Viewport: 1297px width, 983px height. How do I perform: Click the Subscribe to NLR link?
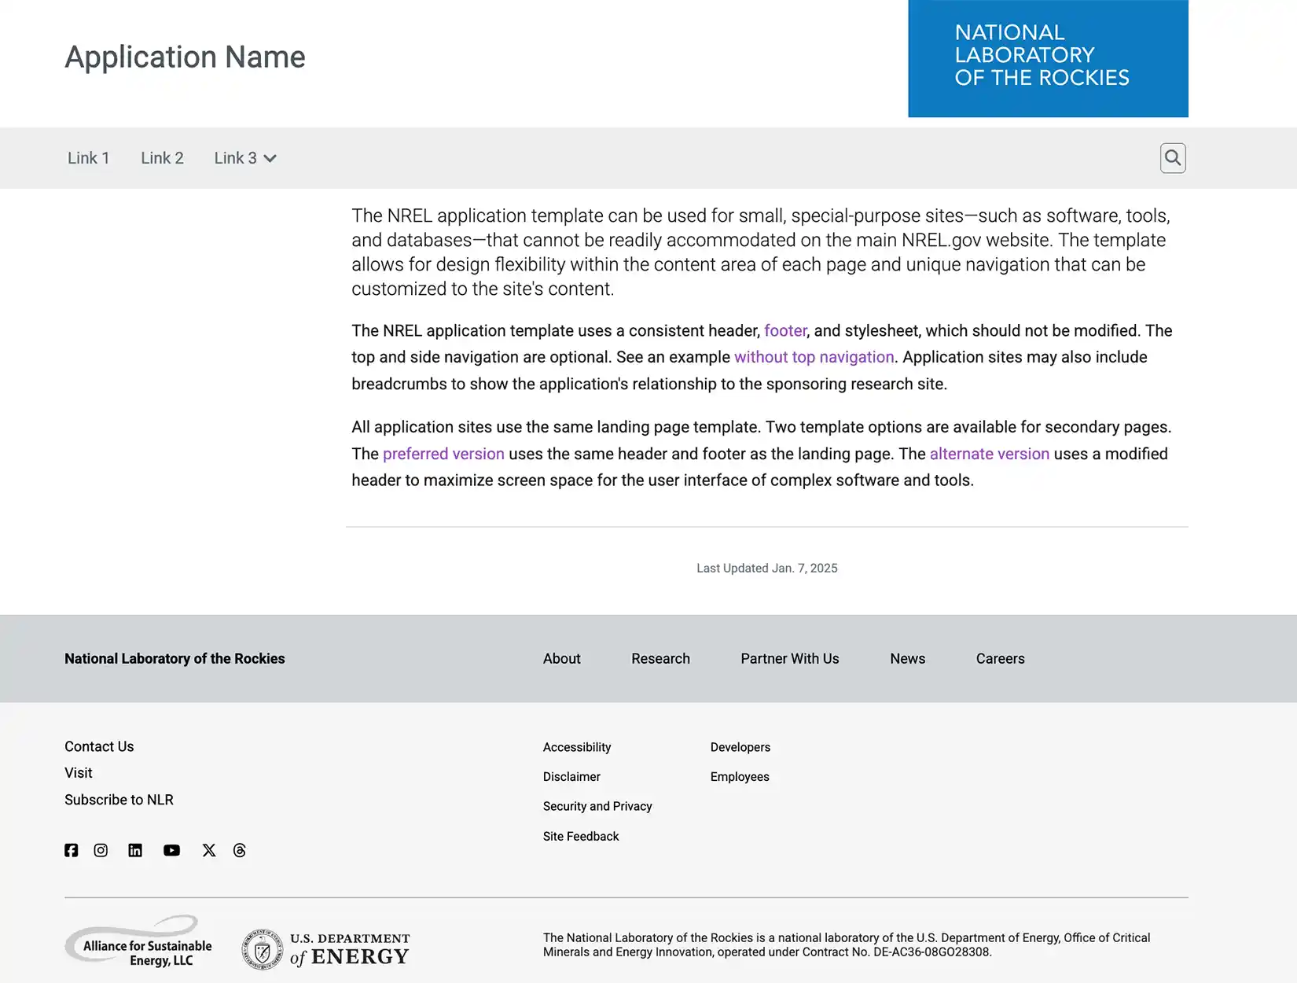[x=119, y=800]
